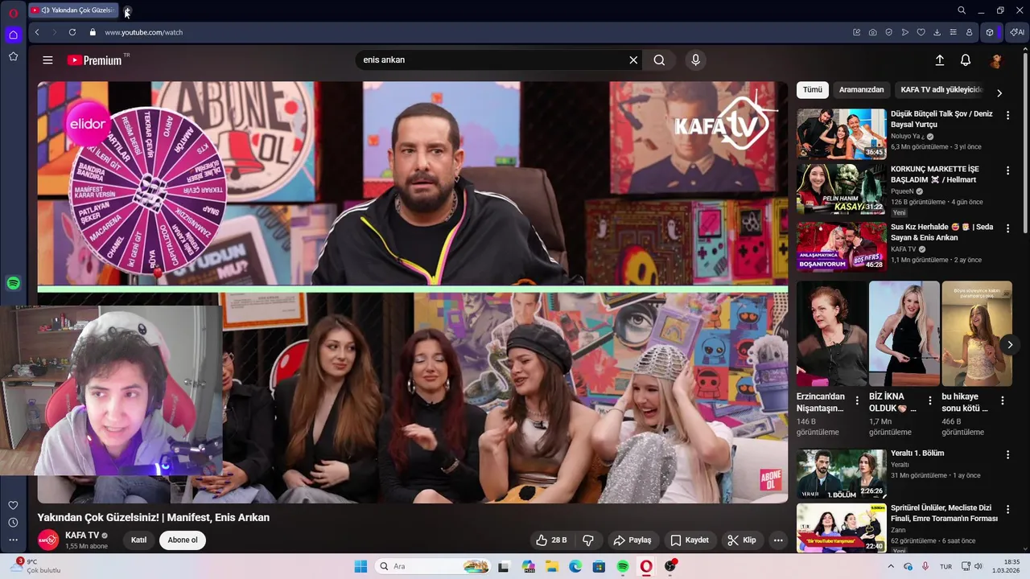
Task: Open Easy Setup sliders icon
Action: point(954,32)
